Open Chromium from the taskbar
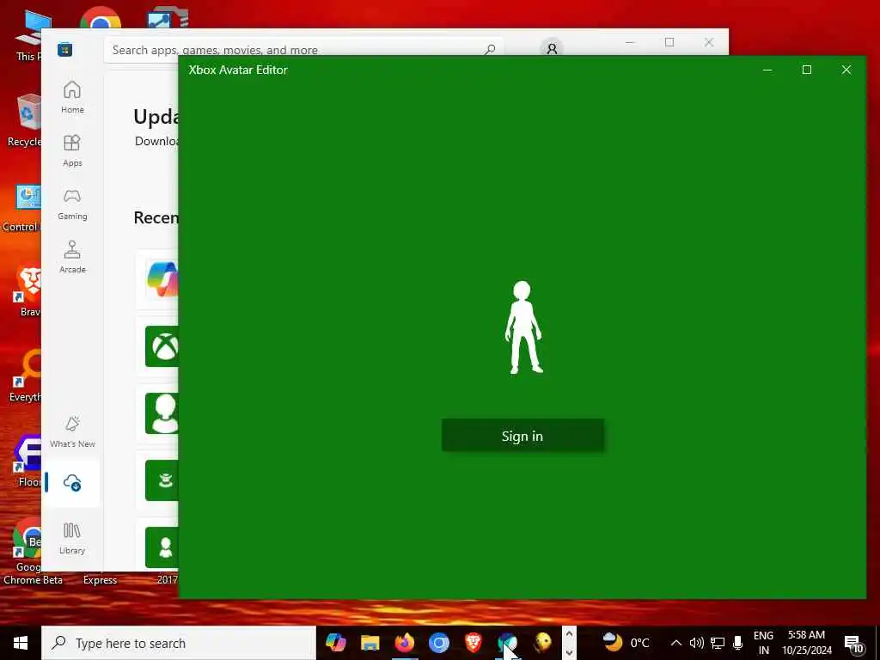Viewport: 880px width, 660px height. (x=439, y=642)
